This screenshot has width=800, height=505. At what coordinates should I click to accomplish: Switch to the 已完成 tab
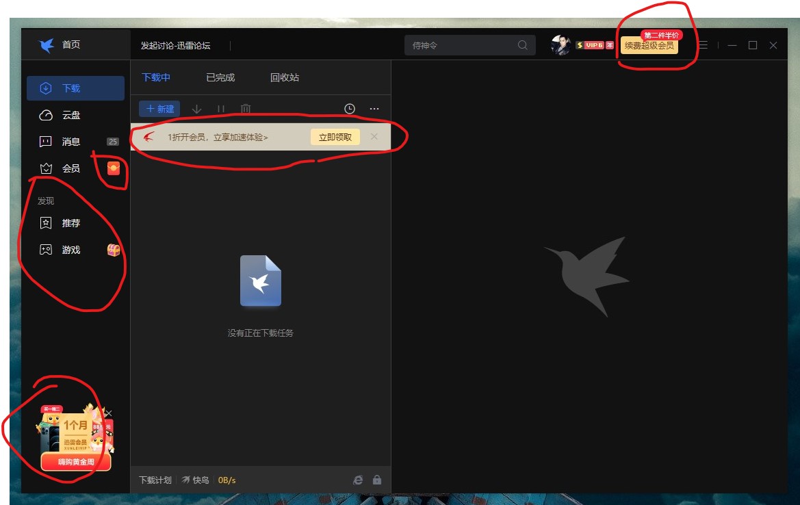(x=220, y=77)
